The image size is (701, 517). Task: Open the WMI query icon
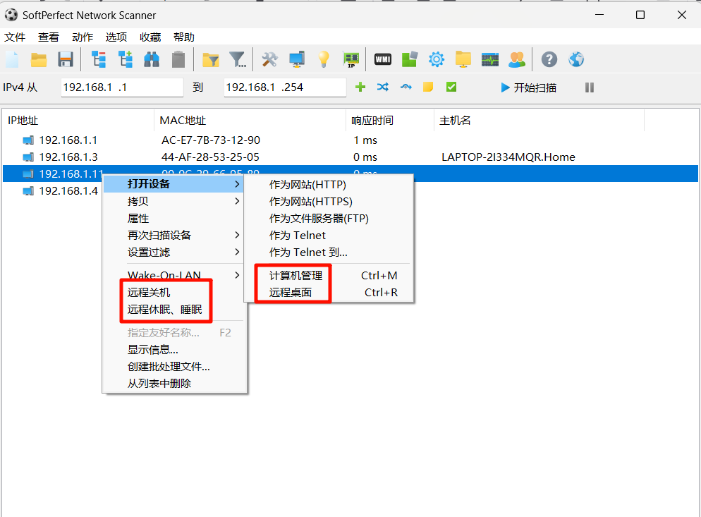point(383,59)
